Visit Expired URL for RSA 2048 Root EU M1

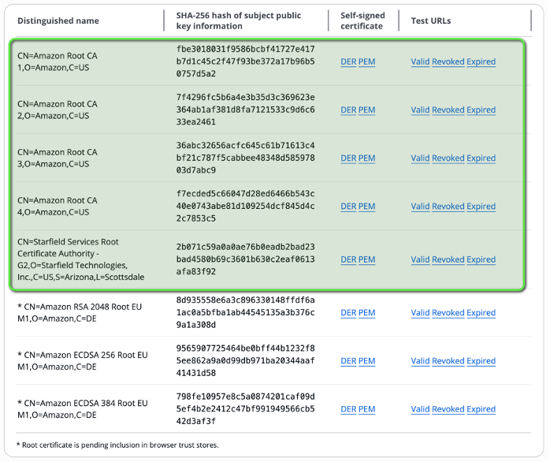tap(483, 313)
